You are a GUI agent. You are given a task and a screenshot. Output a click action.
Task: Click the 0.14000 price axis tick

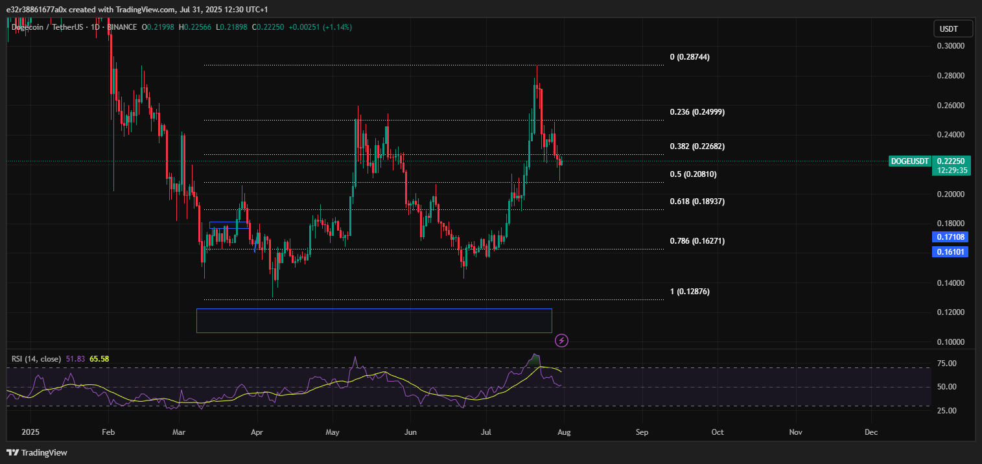(950, 283)
